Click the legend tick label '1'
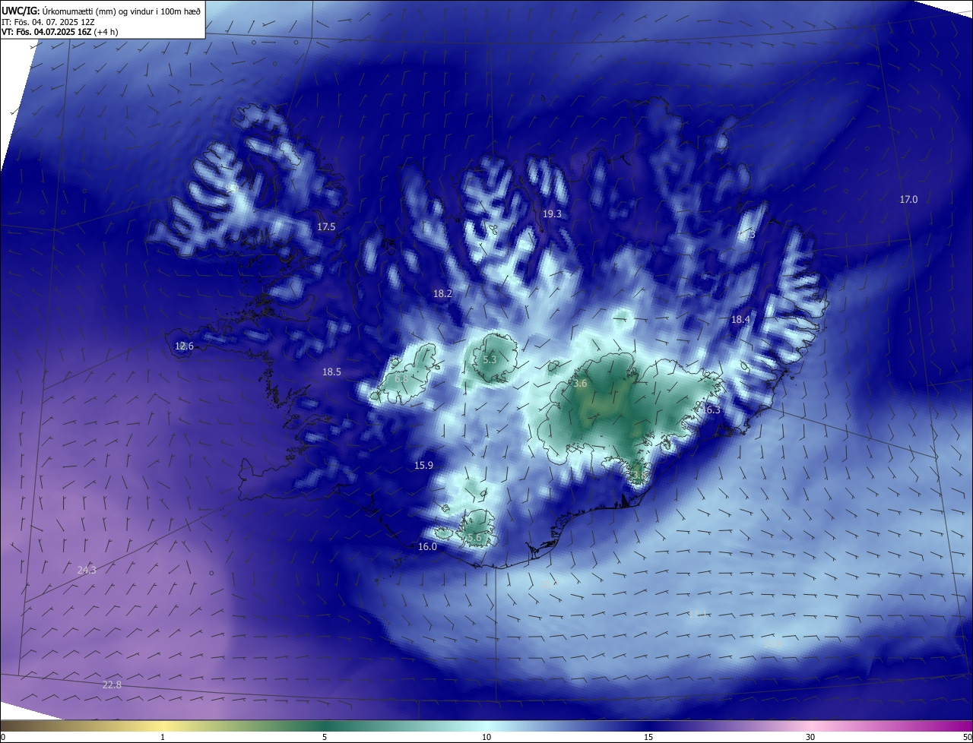The height and width of the screenshot is (743, 973). pos(163,737)
